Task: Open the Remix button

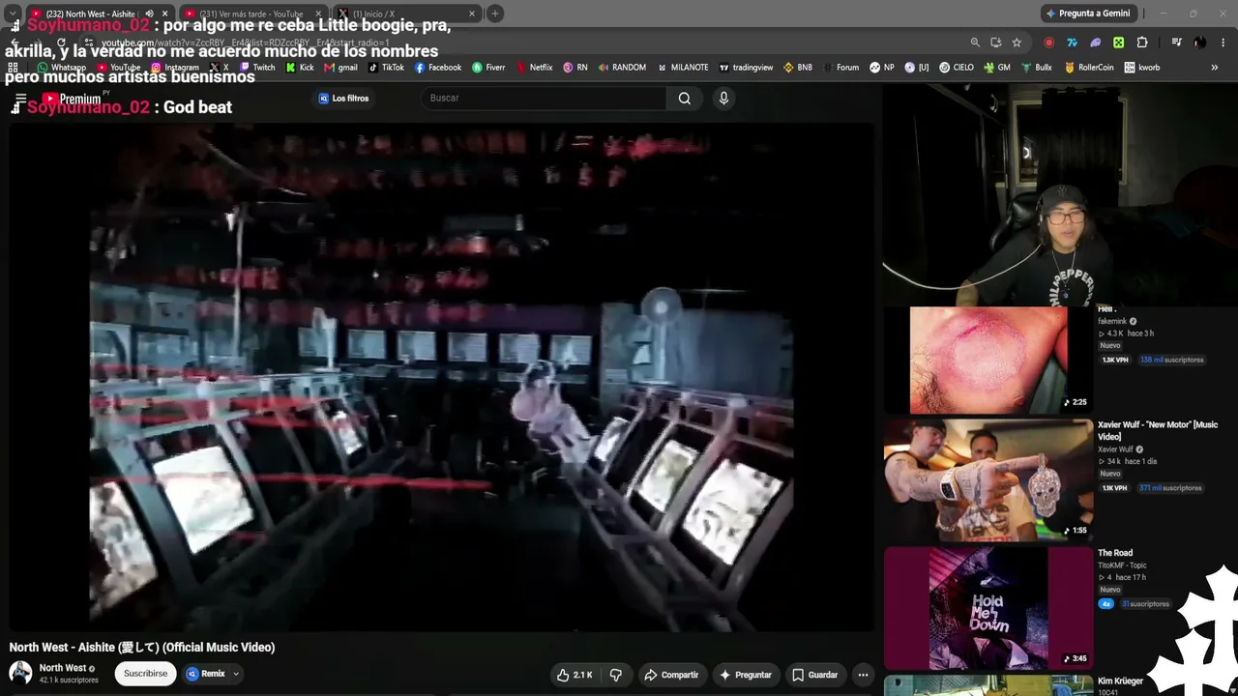Action: point(206,674)
